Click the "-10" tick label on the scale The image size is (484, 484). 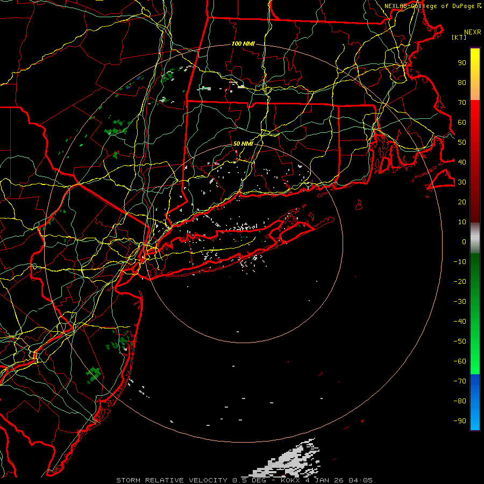(x=460, y=262)
